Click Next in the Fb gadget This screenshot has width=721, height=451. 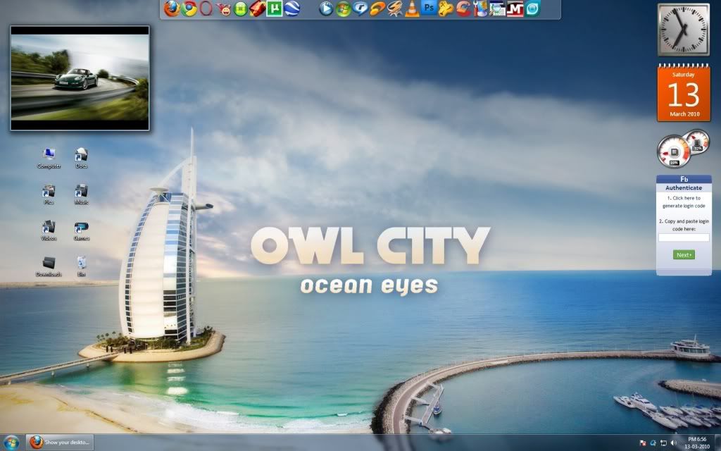683,254
